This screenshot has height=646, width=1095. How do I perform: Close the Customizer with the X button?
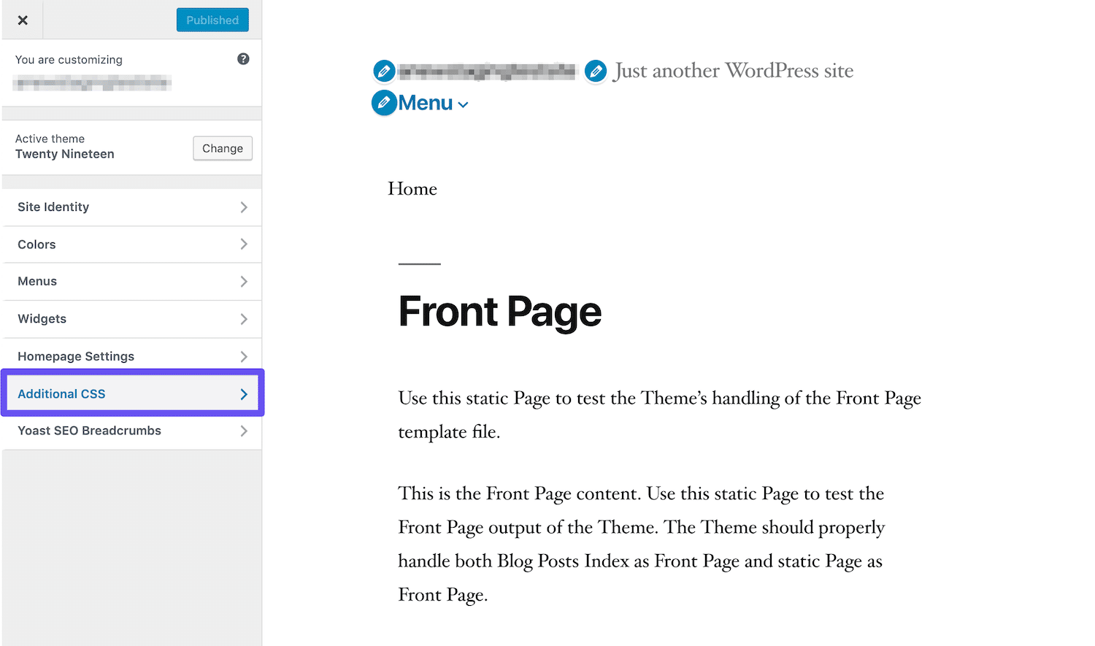coord(22,20)
